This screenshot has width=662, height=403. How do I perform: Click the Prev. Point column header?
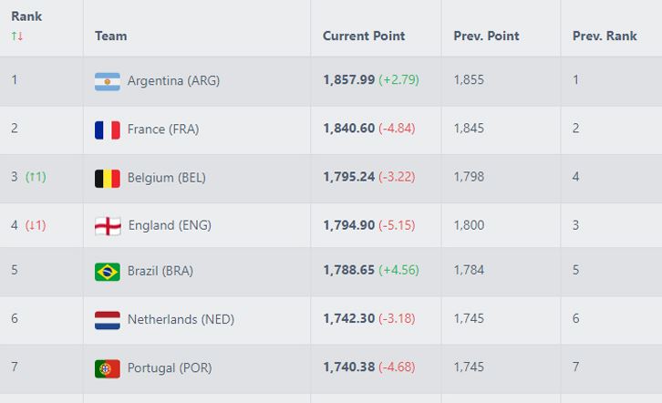pyautogui.click(x=486, y=36)
